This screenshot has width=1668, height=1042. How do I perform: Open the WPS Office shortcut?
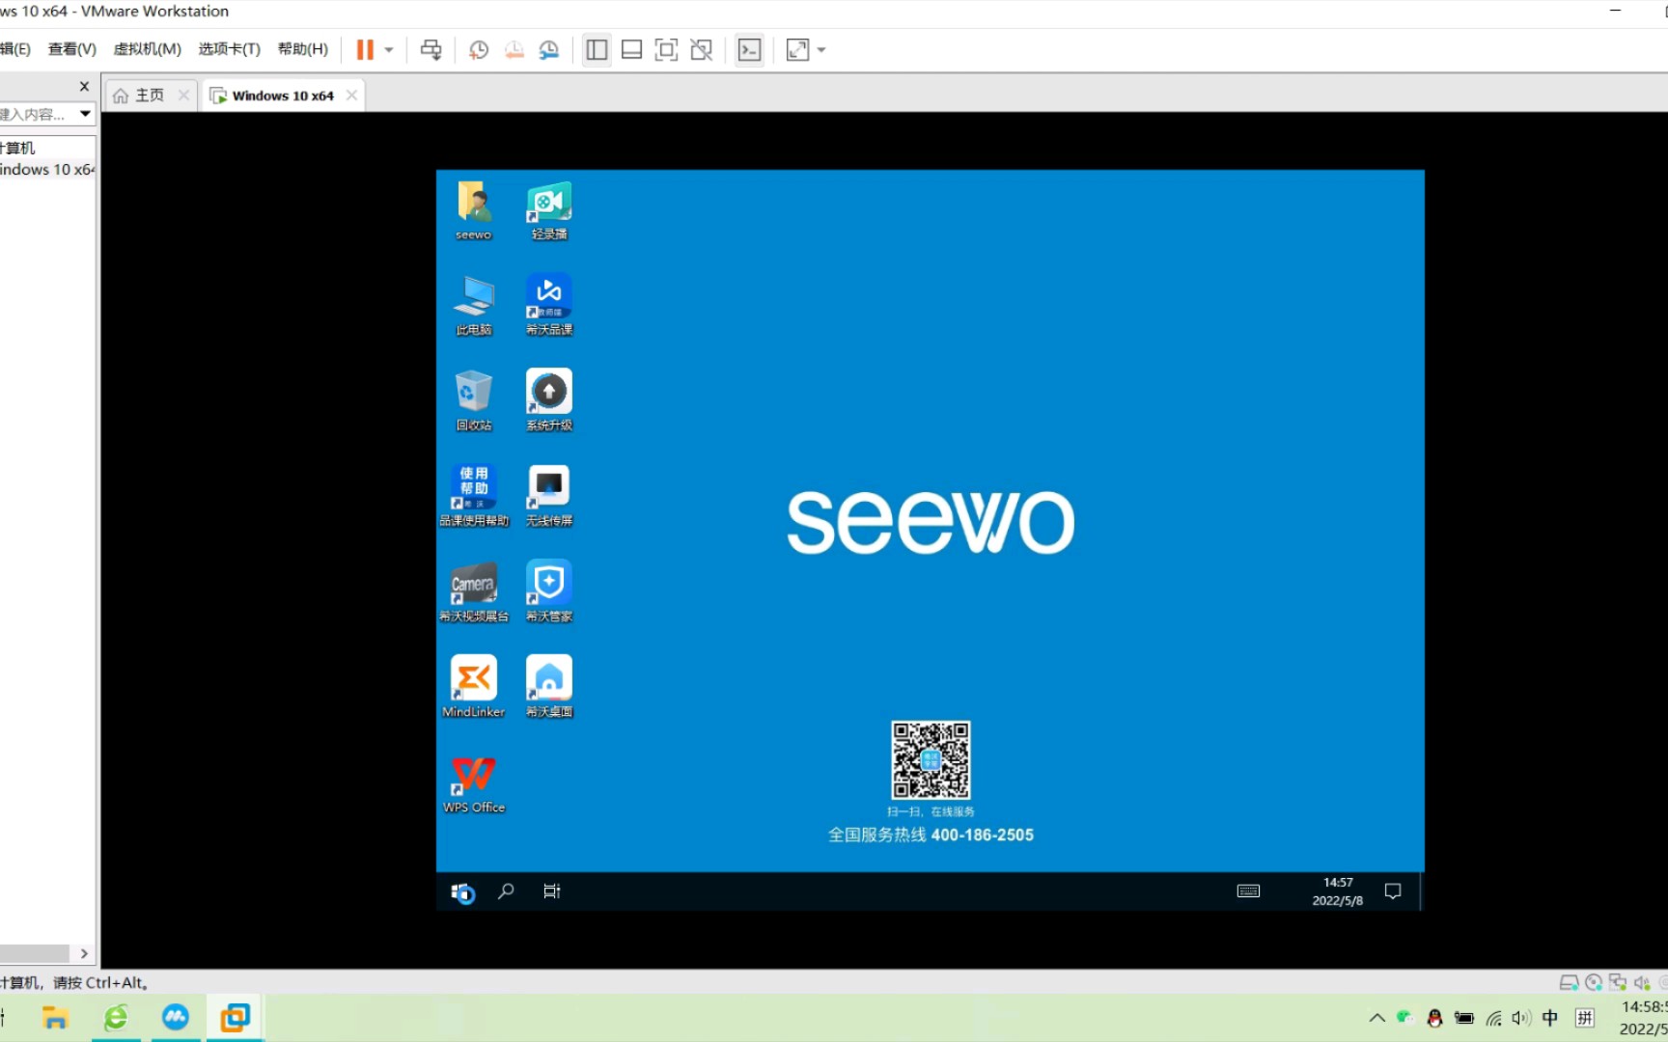click(474, 783)
